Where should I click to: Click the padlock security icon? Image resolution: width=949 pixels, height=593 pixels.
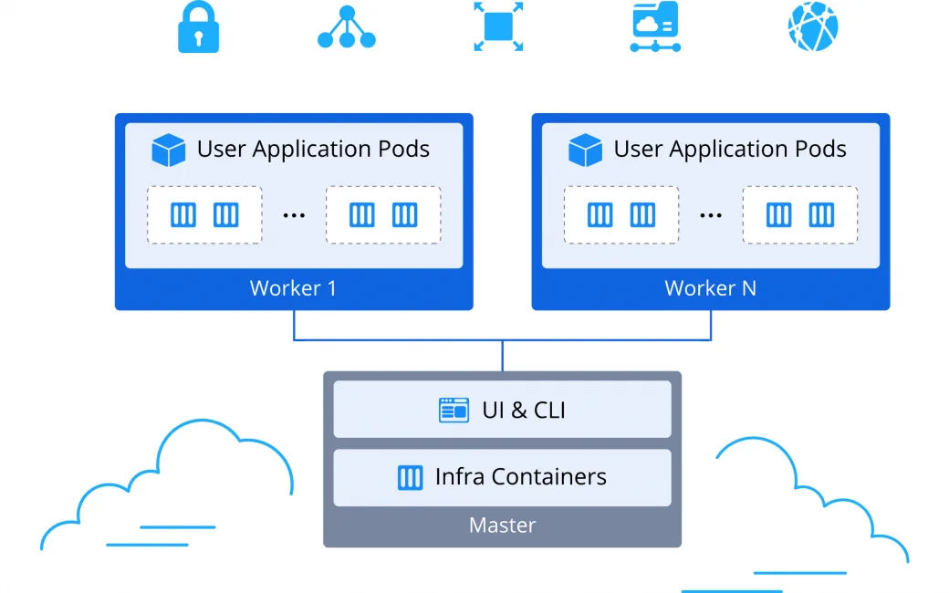[198, 26]
